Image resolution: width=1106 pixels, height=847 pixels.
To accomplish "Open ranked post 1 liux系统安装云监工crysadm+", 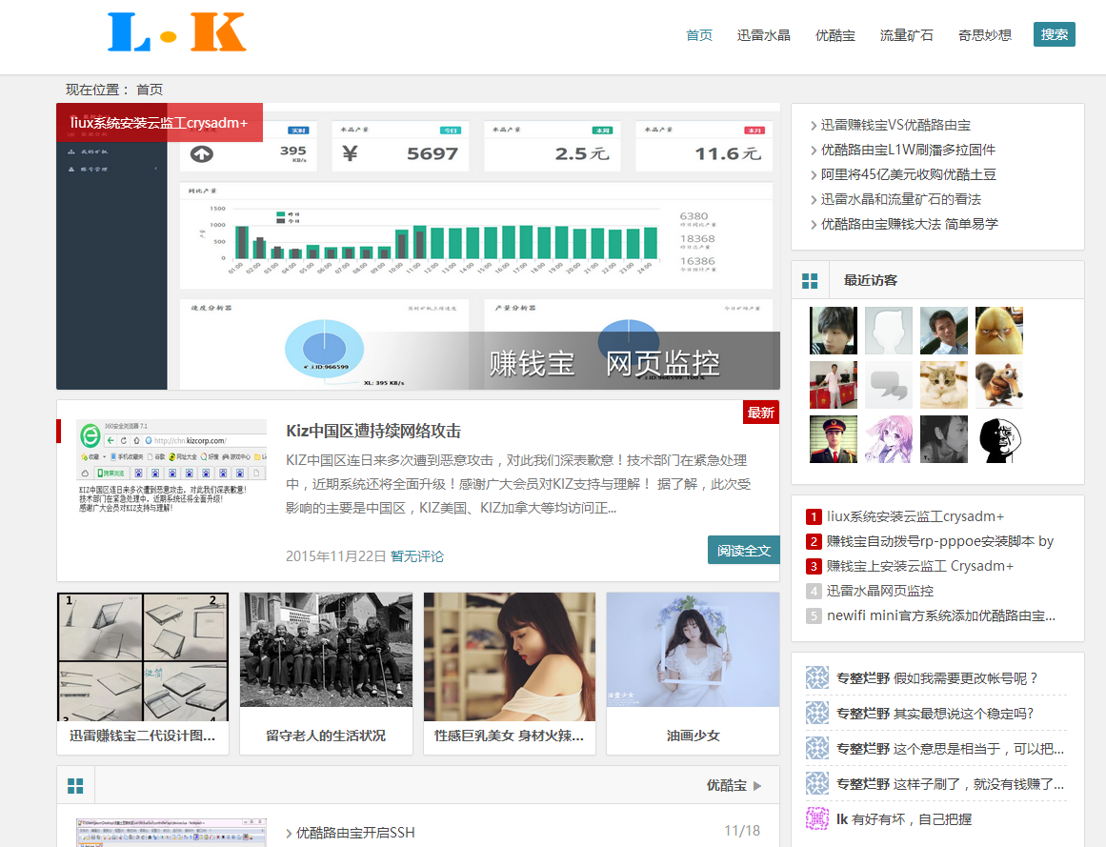I will 915,516.
